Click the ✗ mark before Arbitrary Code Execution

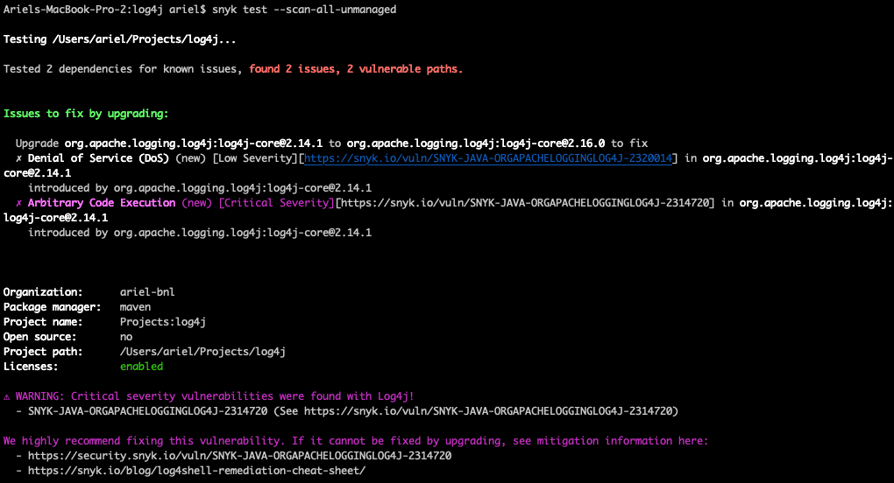tap(18, 202)
